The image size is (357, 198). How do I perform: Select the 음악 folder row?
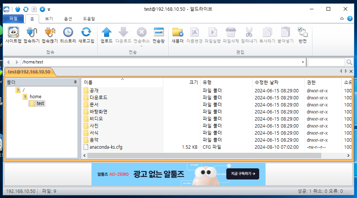217,140
